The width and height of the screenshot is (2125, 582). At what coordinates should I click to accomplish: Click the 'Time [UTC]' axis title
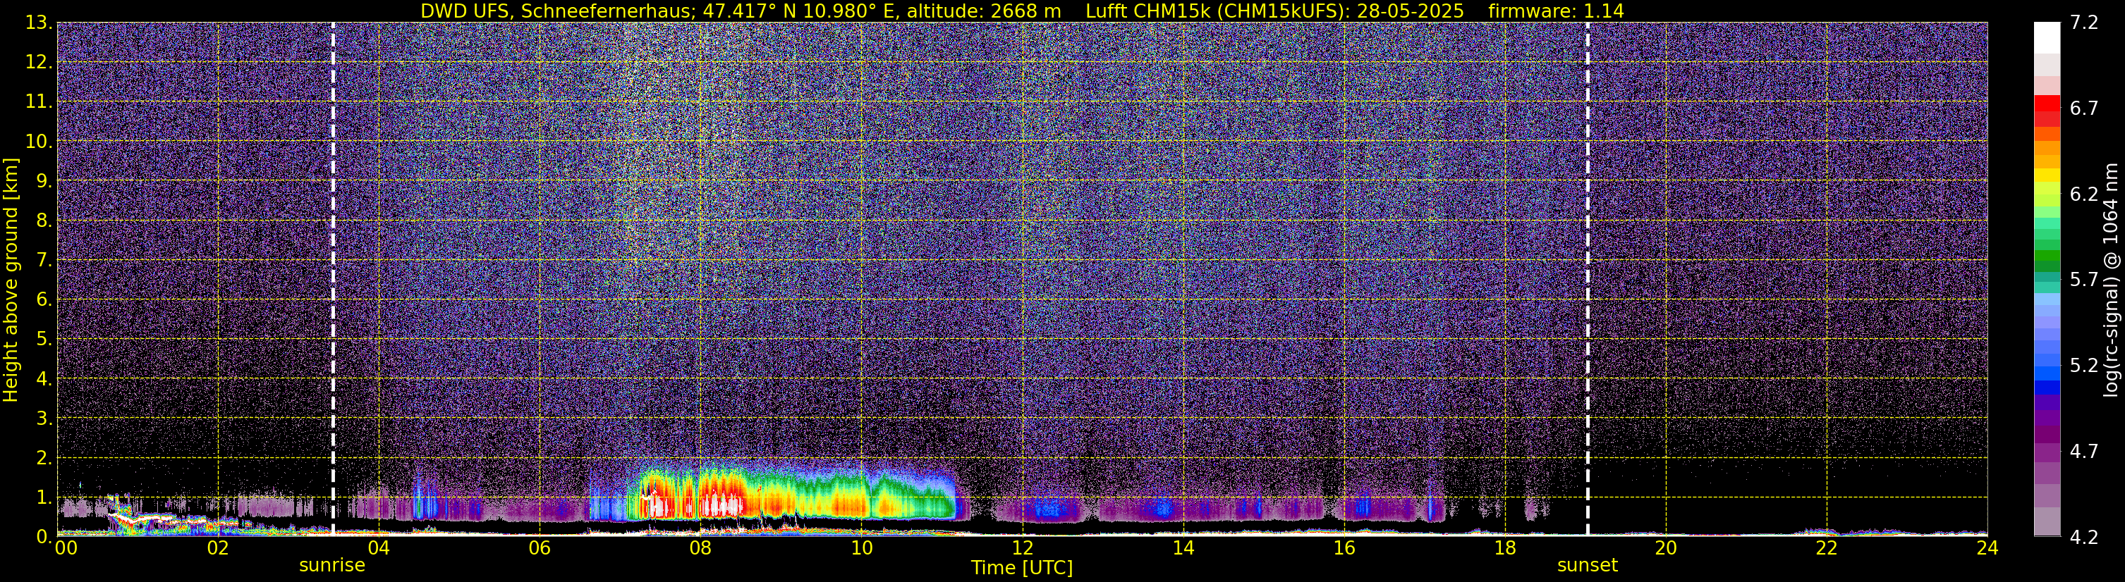coord(1021,568)
